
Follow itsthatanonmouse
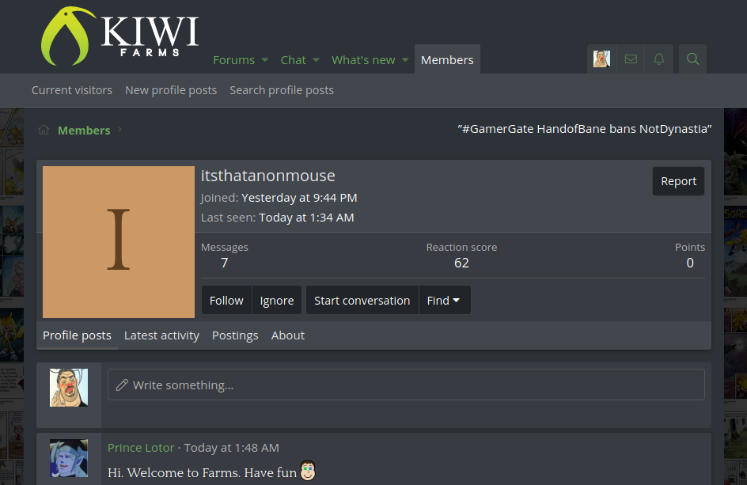coord(226,300)
